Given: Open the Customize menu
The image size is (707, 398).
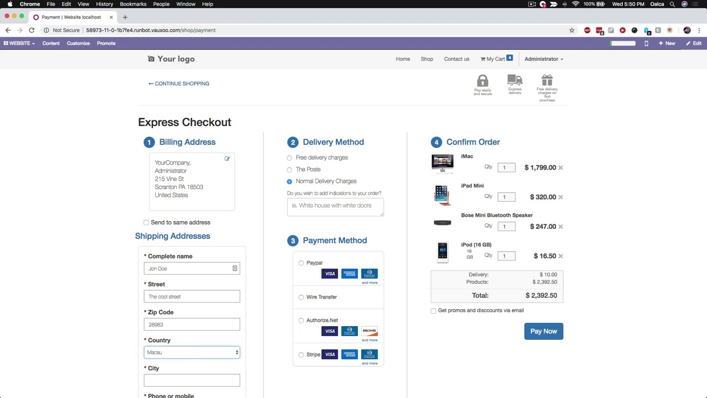Looking at the screenshot, I should point(78,43).
